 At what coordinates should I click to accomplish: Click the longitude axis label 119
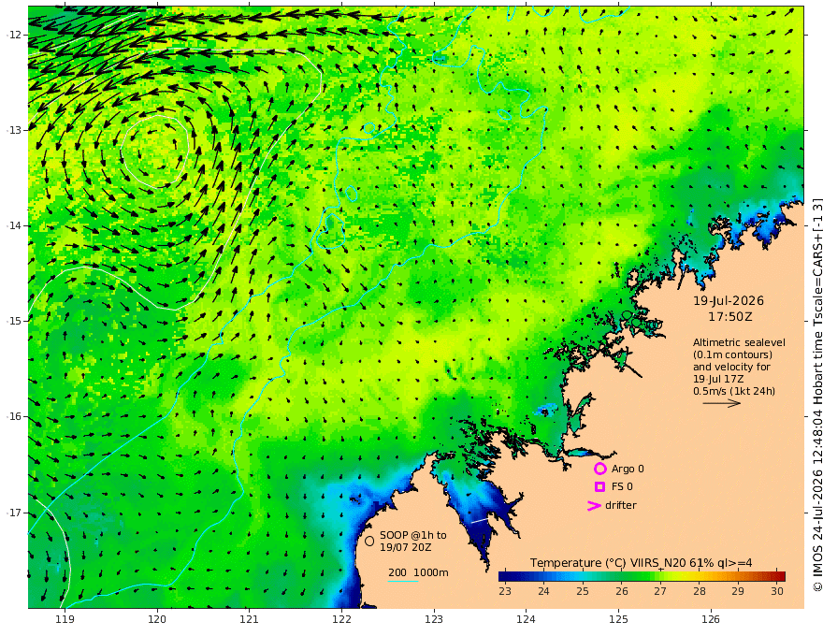65,620
